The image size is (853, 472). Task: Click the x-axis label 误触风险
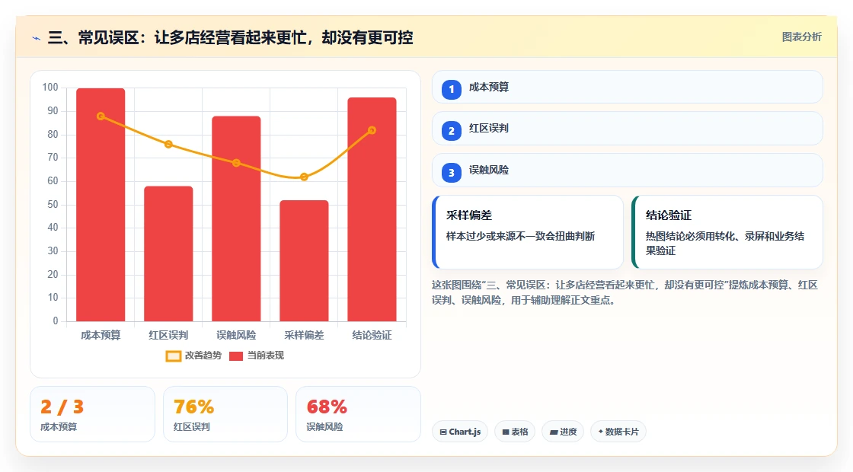tap(236, 336)
